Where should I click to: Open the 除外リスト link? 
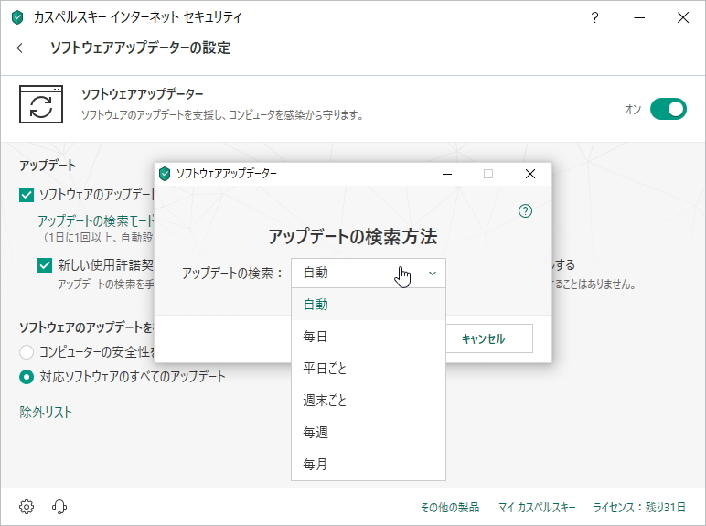tap(46, 412)
